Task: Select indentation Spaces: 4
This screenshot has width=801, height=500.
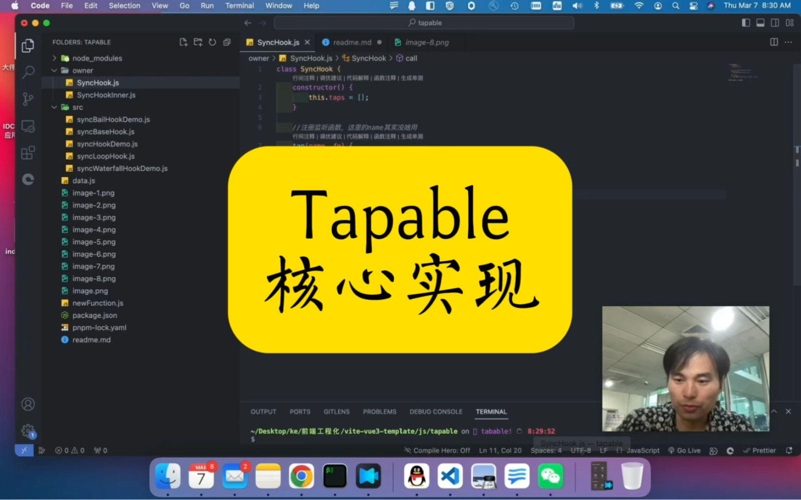Action: click(x=546, y=450)
